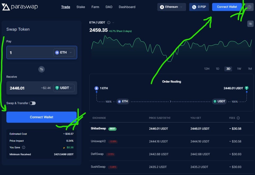Click the 0 PSP balance button

199,7
